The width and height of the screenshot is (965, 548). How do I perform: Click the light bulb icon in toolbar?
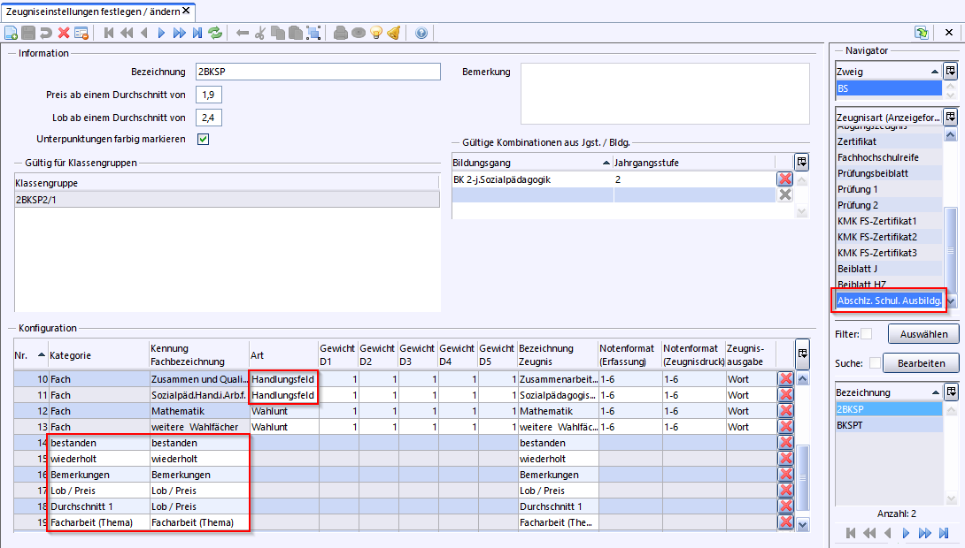point(375,33)
